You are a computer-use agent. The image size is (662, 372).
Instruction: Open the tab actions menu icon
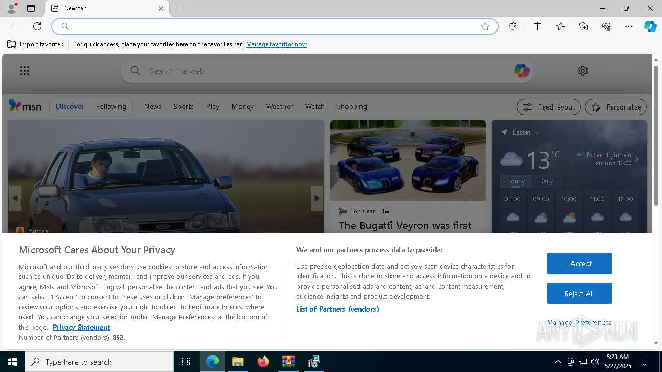point(31,8)
